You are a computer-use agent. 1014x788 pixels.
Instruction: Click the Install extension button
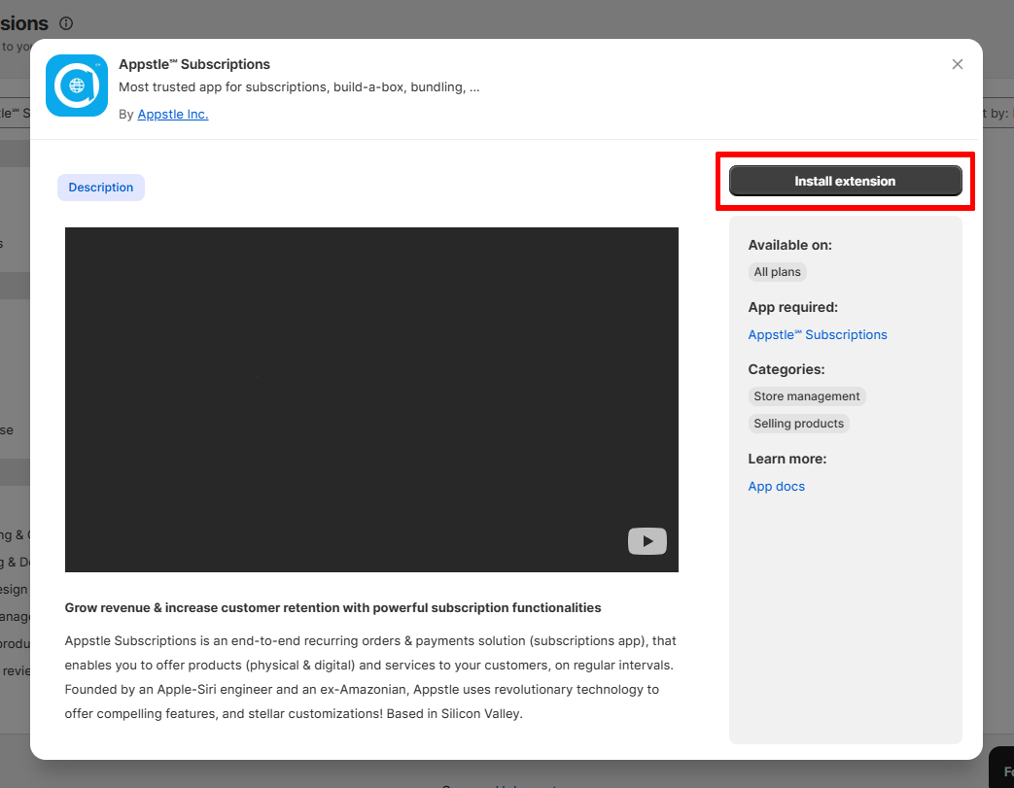click(845, 181)
